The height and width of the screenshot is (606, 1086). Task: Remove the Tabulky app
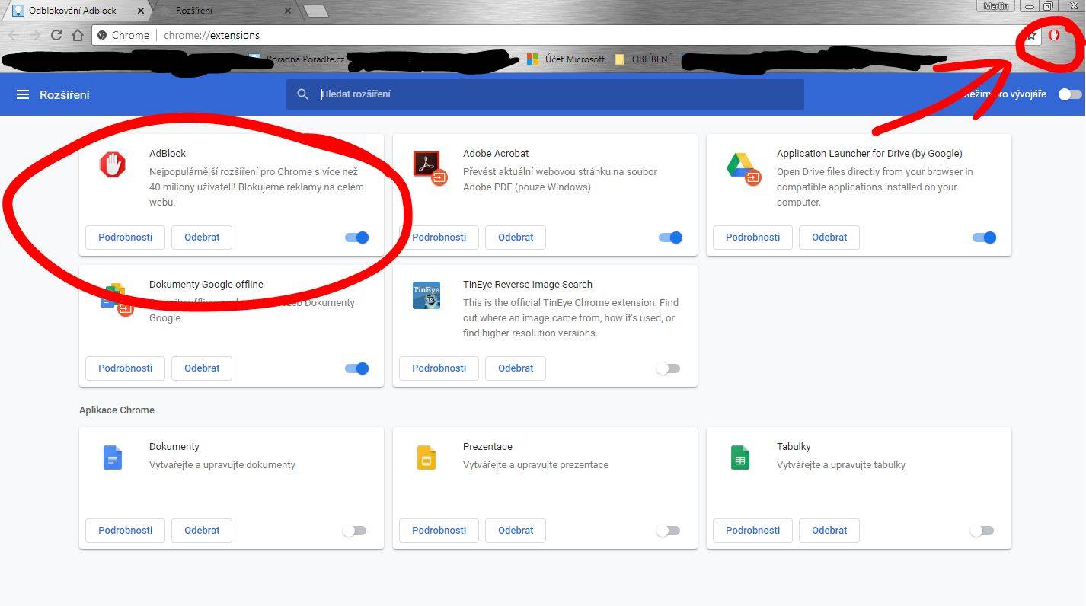click(829, 530)
